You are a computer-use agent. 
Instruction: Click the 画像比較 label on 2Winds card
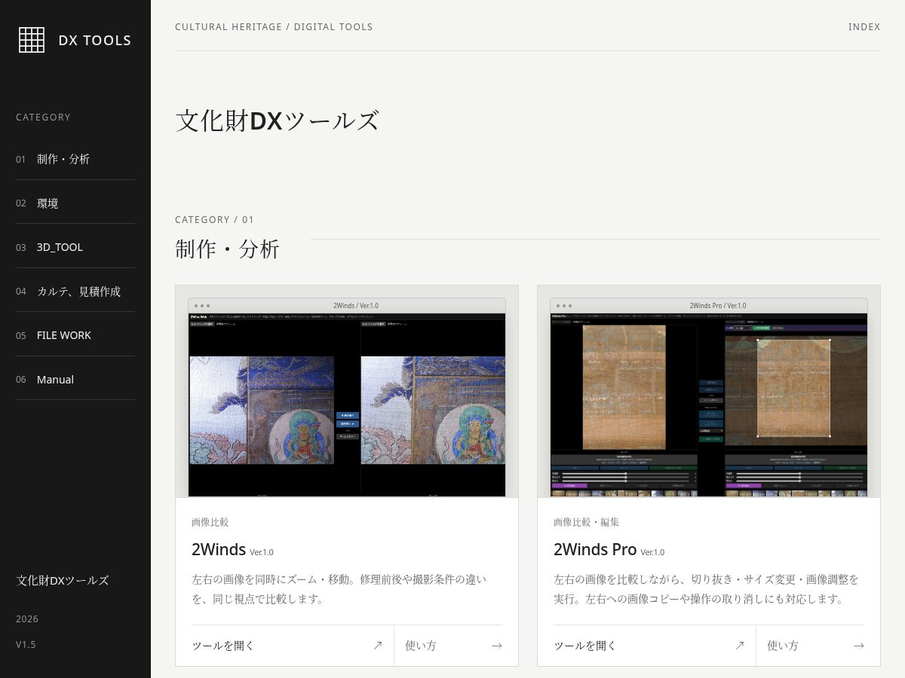coord(210,522)
